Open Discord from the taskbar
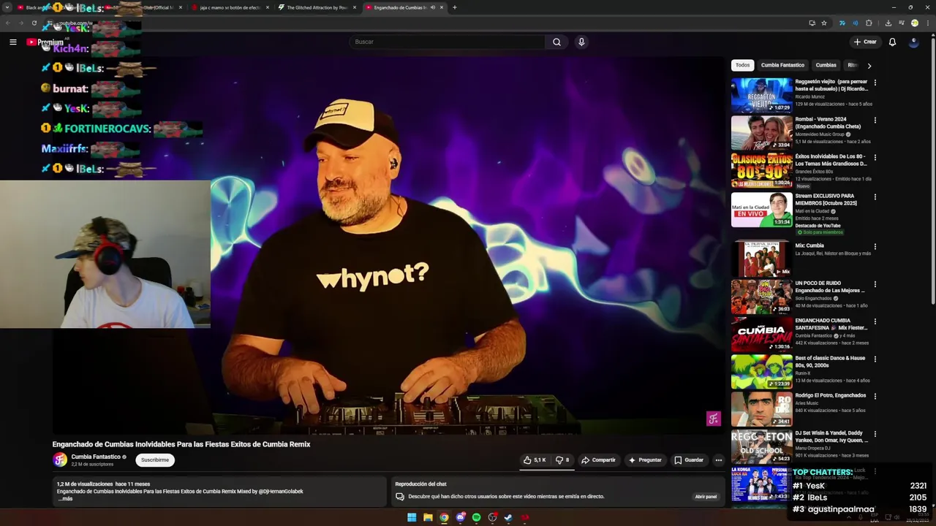This screenshot has height=526, width=936. 460,518
